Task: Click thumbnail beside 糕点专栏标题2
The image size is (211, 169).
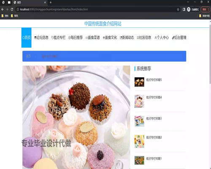Action: [x=139, y=142]
